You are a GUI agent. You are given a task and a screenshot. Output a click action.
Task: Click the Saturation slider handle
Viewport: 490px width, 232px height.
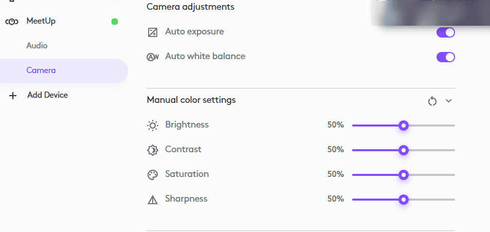(404, 175)
